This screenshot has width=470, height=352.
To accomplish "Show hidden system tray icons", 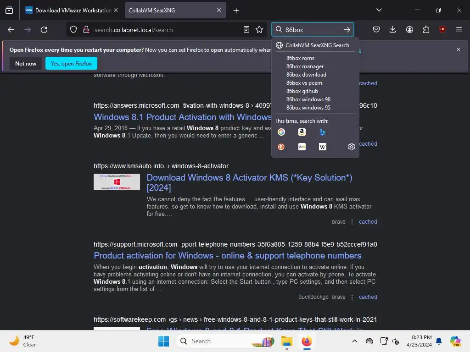I will click(x=355, y=341).
